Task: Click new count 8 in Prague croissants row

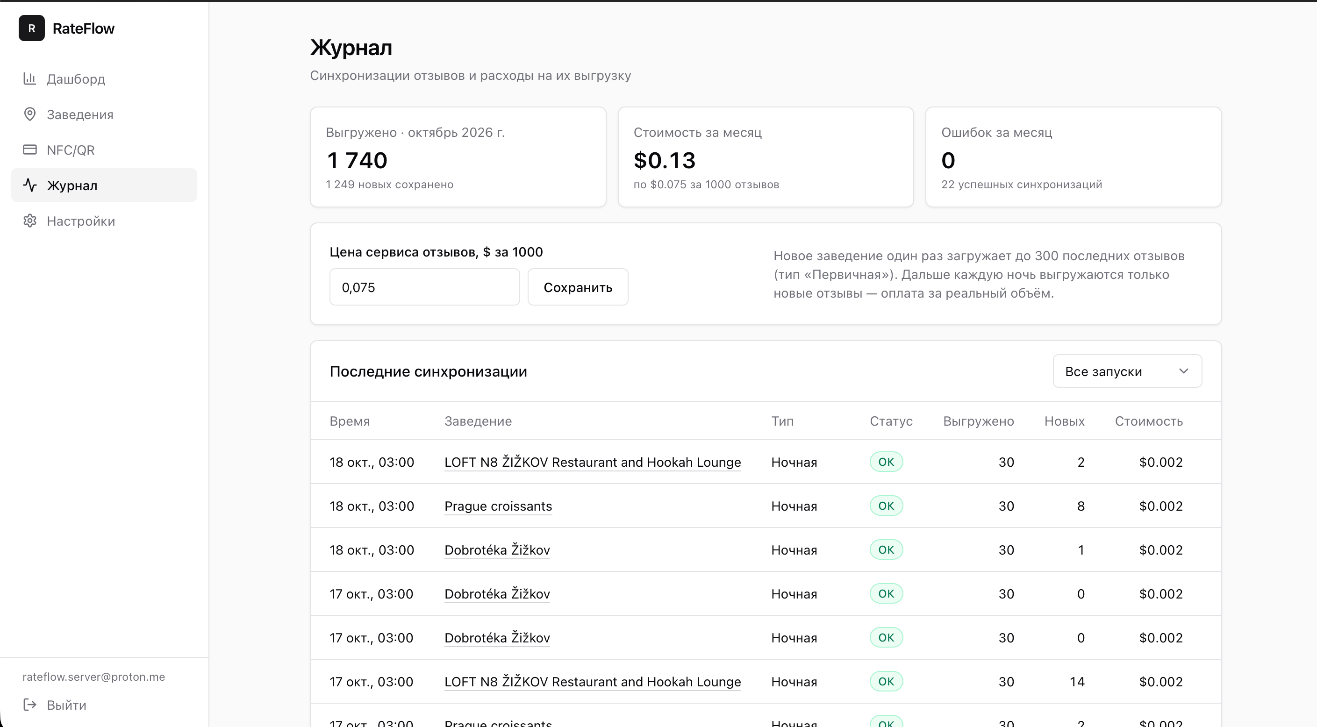Action: click(1081, 506)
